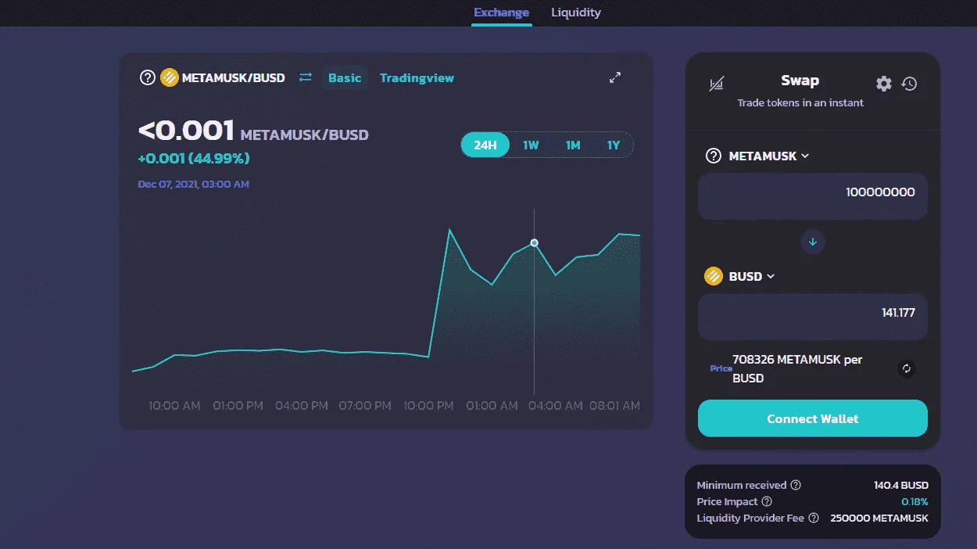Click BUSD coin icon in swap panel
This screenshot has height=549, width=977.
pyautogui.click(x=713, y=276)
